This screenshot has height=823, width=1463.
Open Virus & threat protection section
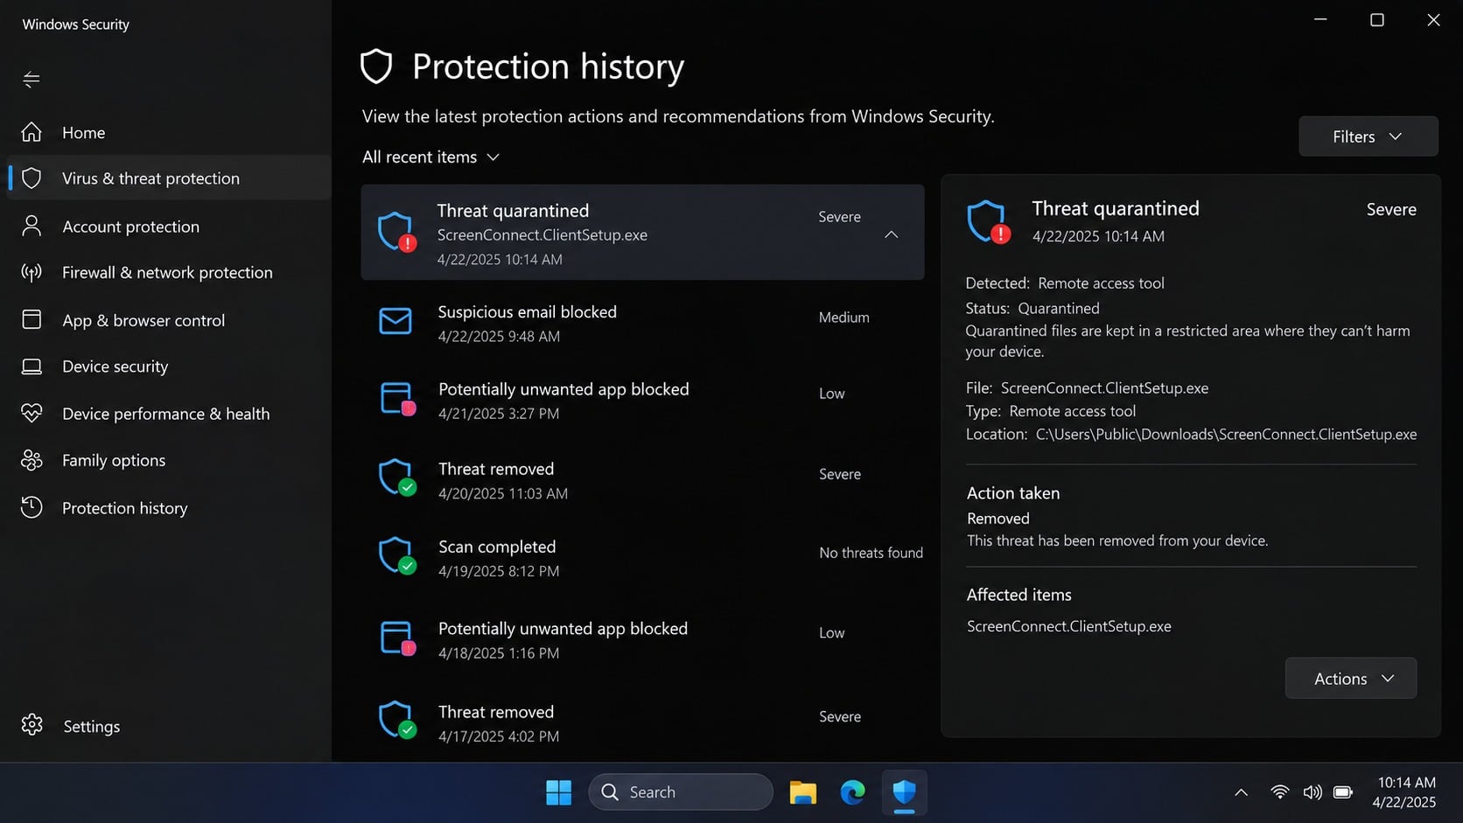click(x=169, y=178)
